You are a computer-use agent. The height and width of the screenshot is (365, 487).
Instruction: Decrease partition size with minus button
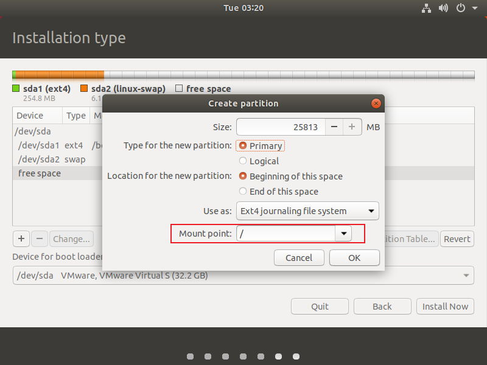(x=334, y=127)
